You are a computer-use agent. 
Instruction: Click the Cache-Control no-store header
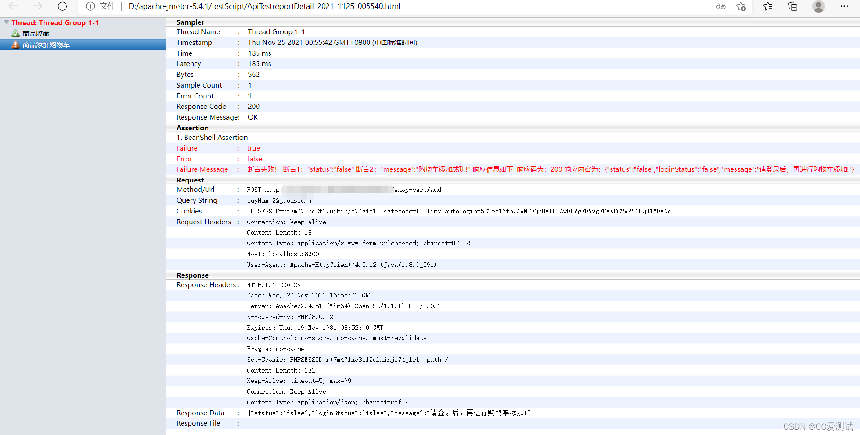click(337, 338)
